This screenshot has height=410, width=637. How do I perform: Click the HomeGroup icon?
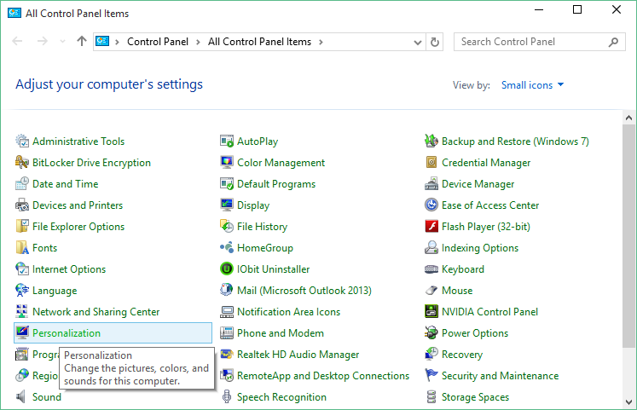[x=227, y=248]
